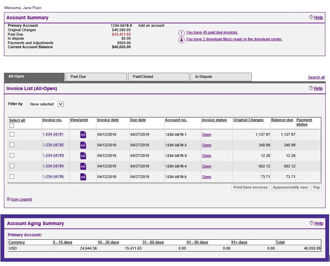The height and width of the screenshot is (266, 330).
Task: View PDF for invoice 1-234-56783
Action: tap(83, 156)
